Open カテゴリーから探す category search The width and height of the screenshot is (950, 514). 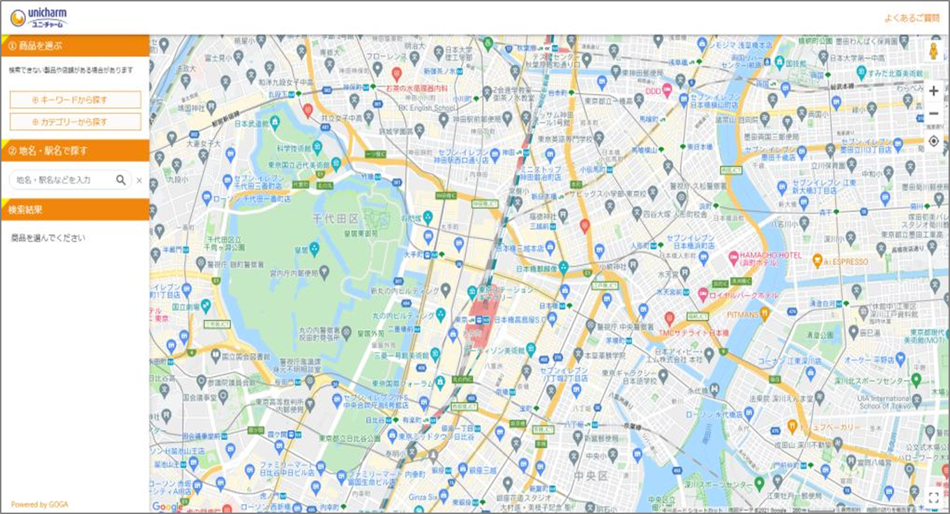(75, 122)
